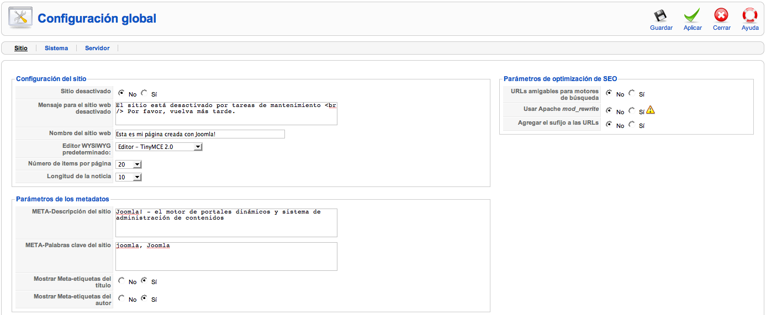Switch to the Servidor tab
Image resolution: width=766 pixels, height=315 pixels.
[97, 49]
